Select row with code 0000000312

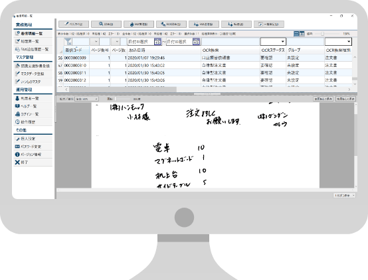205,80
